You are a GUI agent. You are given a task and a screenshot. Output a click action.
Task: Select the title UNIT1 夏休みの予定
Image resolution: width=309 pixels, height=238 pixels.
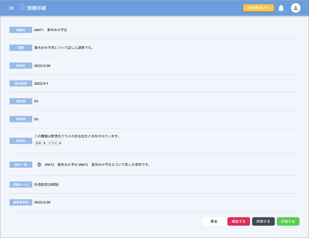pos(50,30)
